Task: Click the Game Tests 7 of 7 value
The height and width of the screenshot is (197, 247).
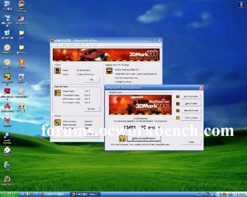Action: [87, 91]
